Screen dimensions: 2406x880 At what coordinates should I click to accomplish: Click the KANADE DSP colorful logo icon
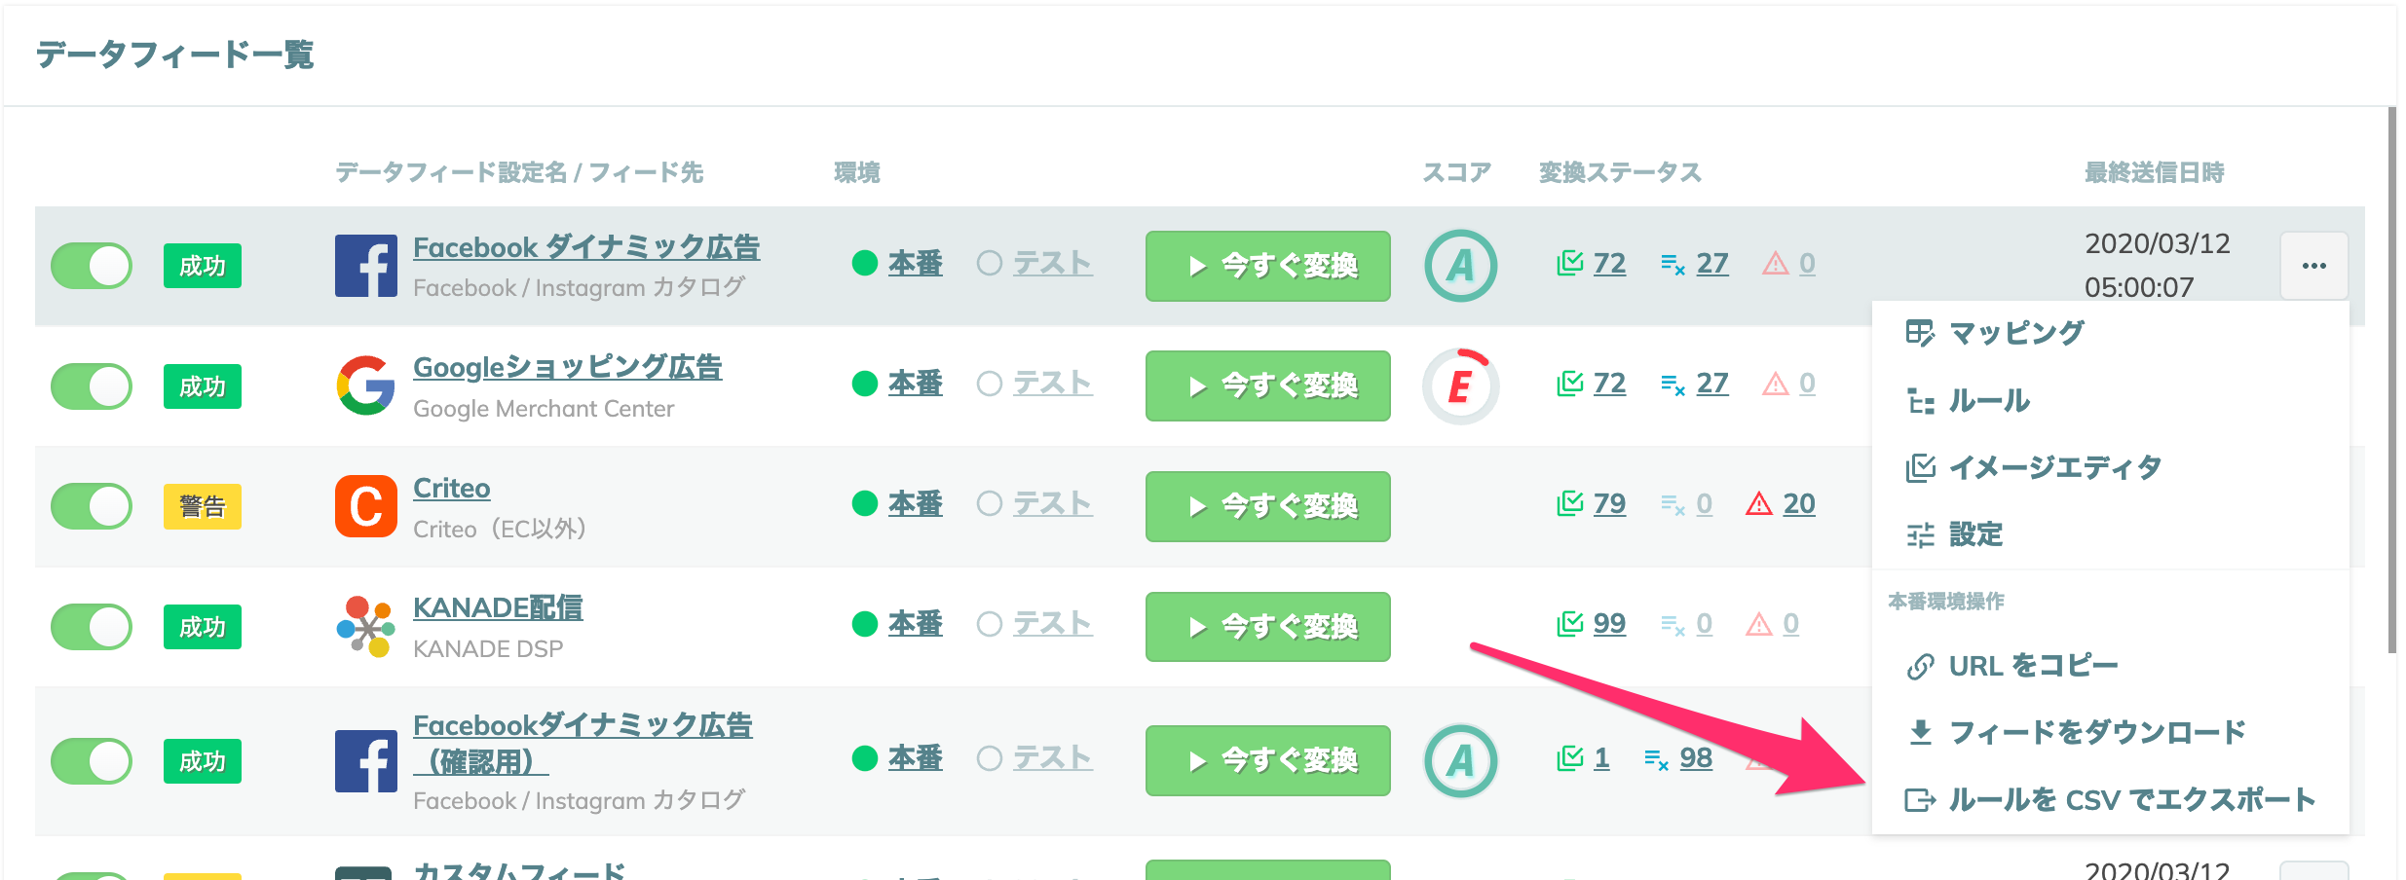click(x=365, y=626)
